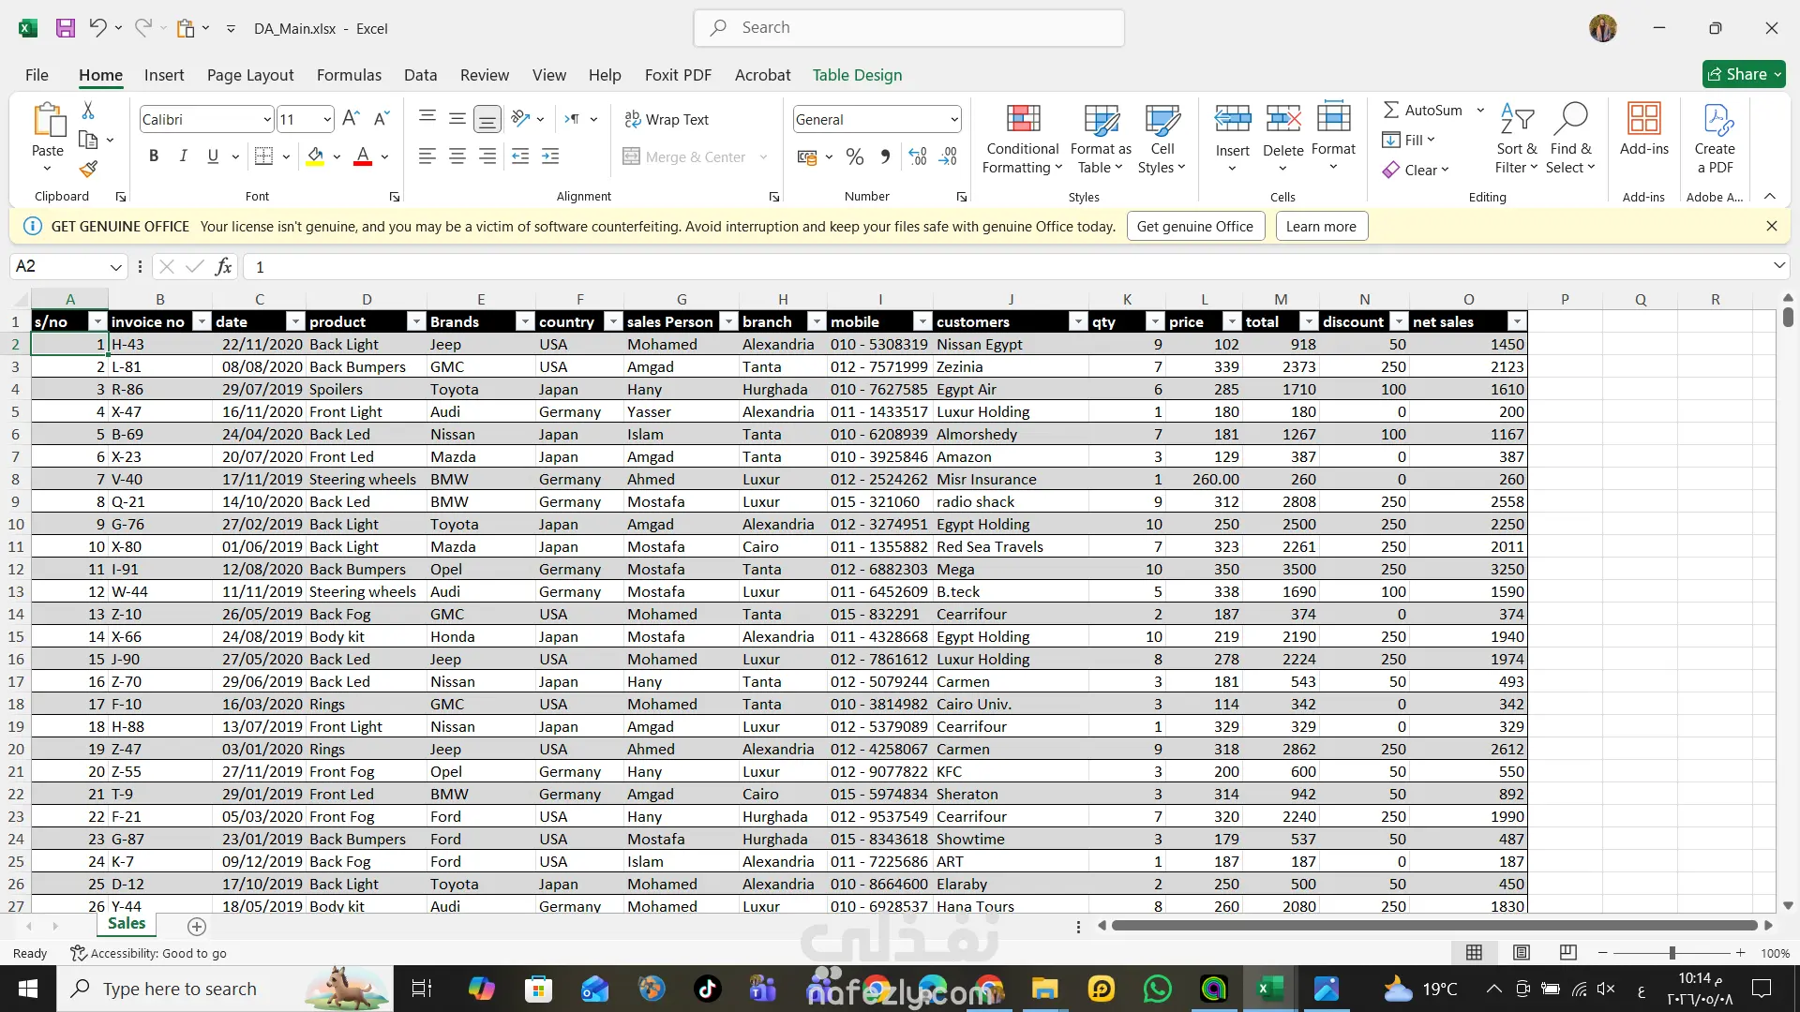Apply Comma Style number format
The width and height of the screenshot is (1800, 1012).
click(885, 156)
